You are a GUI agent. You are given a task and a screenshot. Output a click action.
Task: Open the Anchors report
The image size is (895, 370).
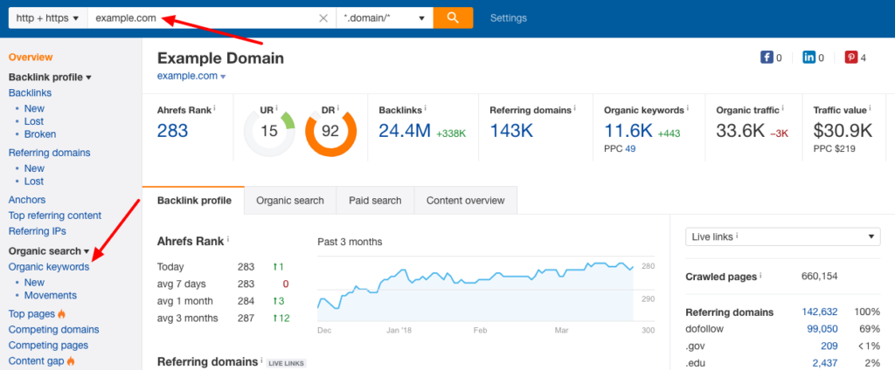27,200
